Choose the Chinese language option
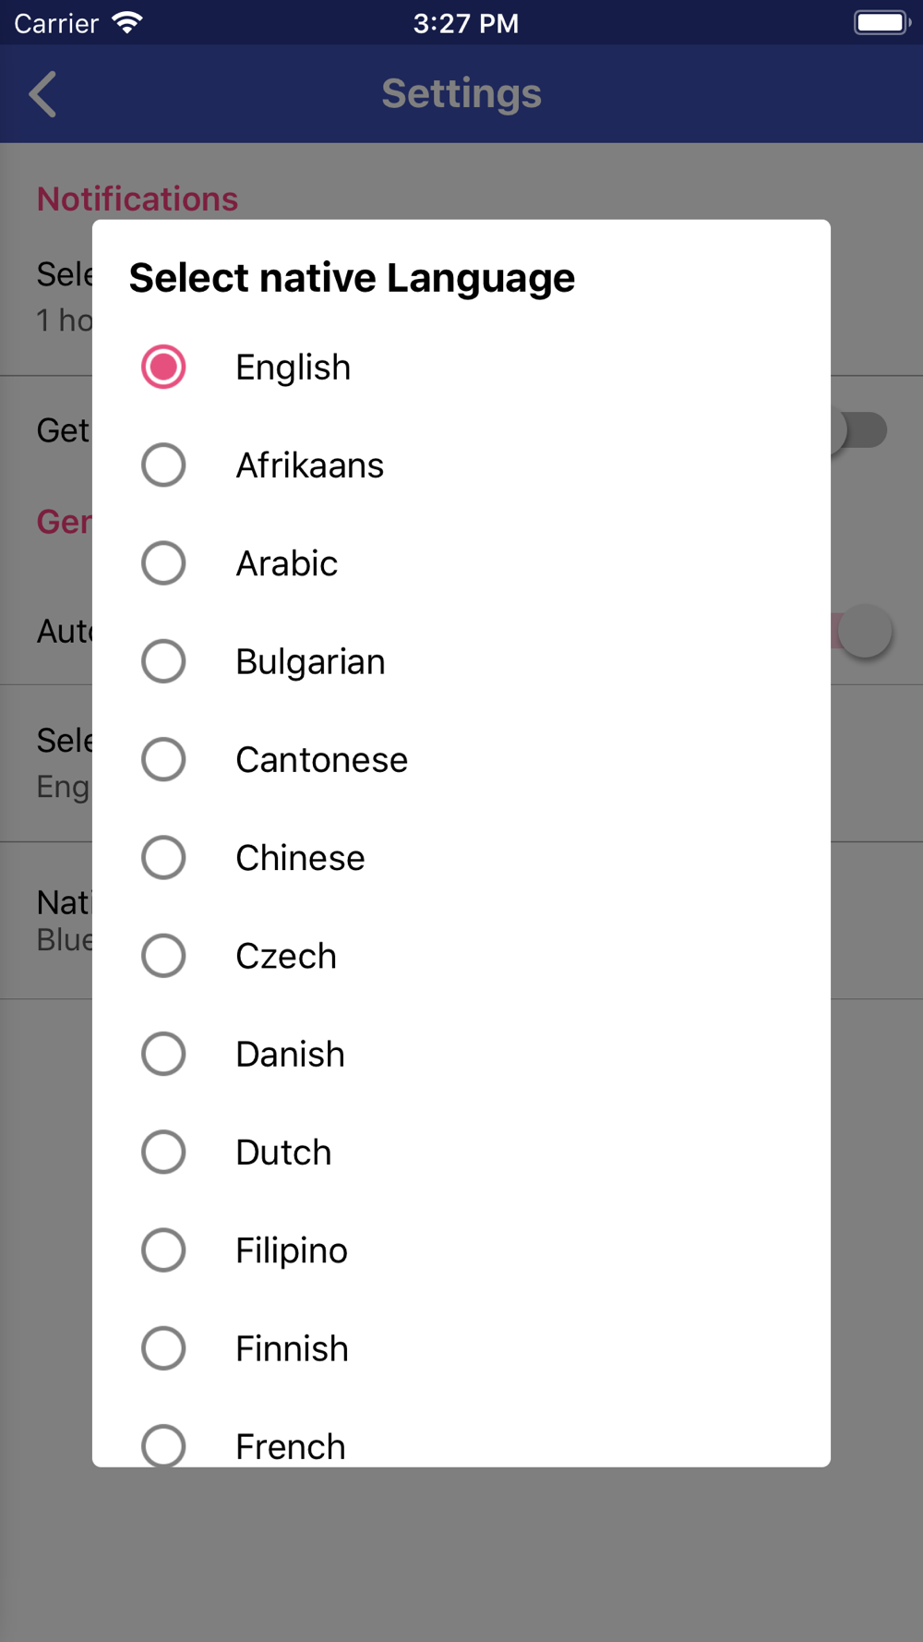The height and width of the screenshot is (1642, 923). [163, 858]
